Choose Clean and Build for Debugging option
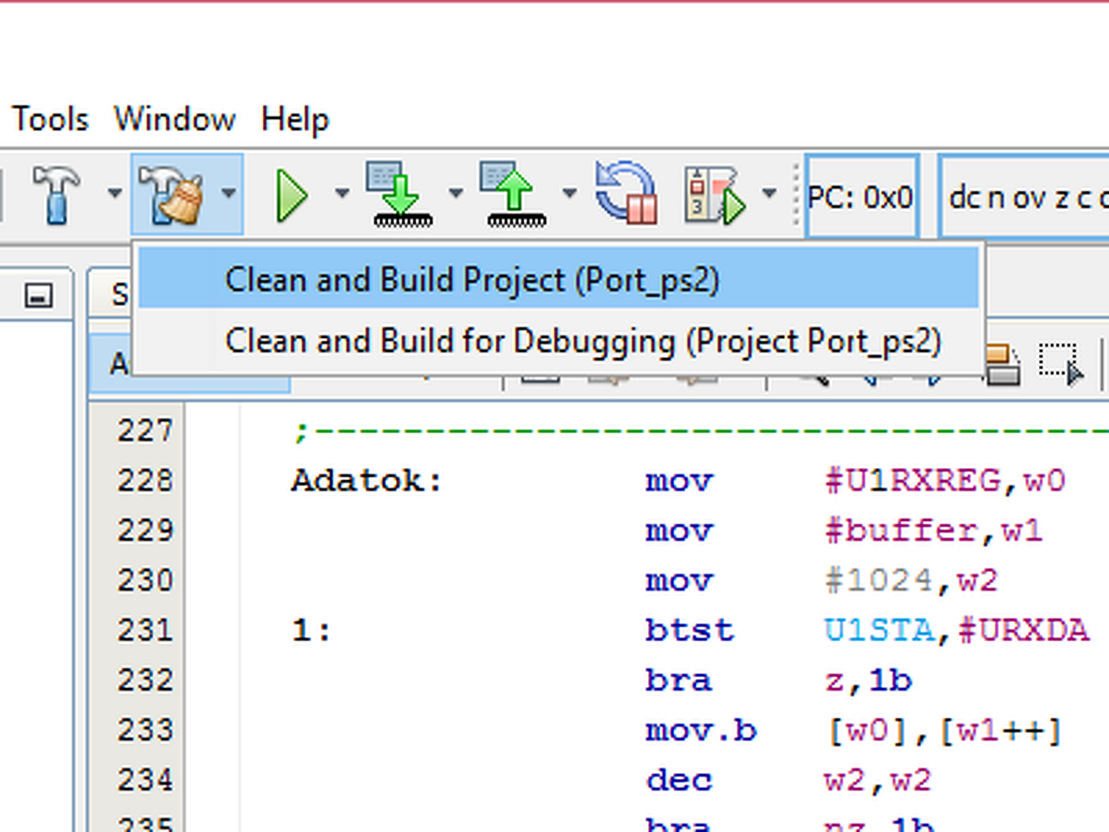Image resolution: width=1109 pixels, height=832 pixels. (559, 341)
